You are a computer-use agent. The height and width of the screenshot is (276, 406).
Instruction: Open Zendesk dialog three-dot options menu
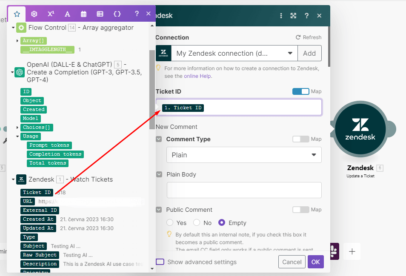pyautogui.click(x=281, y=16)
